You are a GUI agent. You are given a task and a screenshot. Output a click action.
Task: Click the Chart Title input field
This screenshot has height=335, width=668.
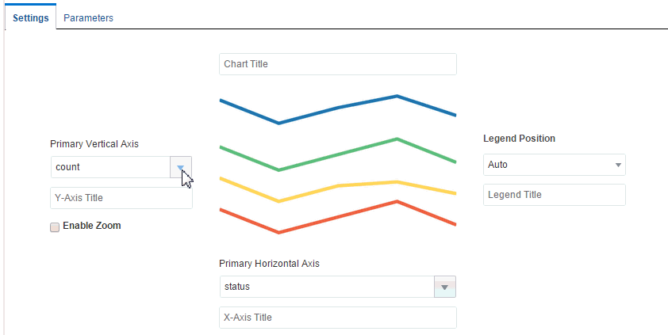pos(337,64)
